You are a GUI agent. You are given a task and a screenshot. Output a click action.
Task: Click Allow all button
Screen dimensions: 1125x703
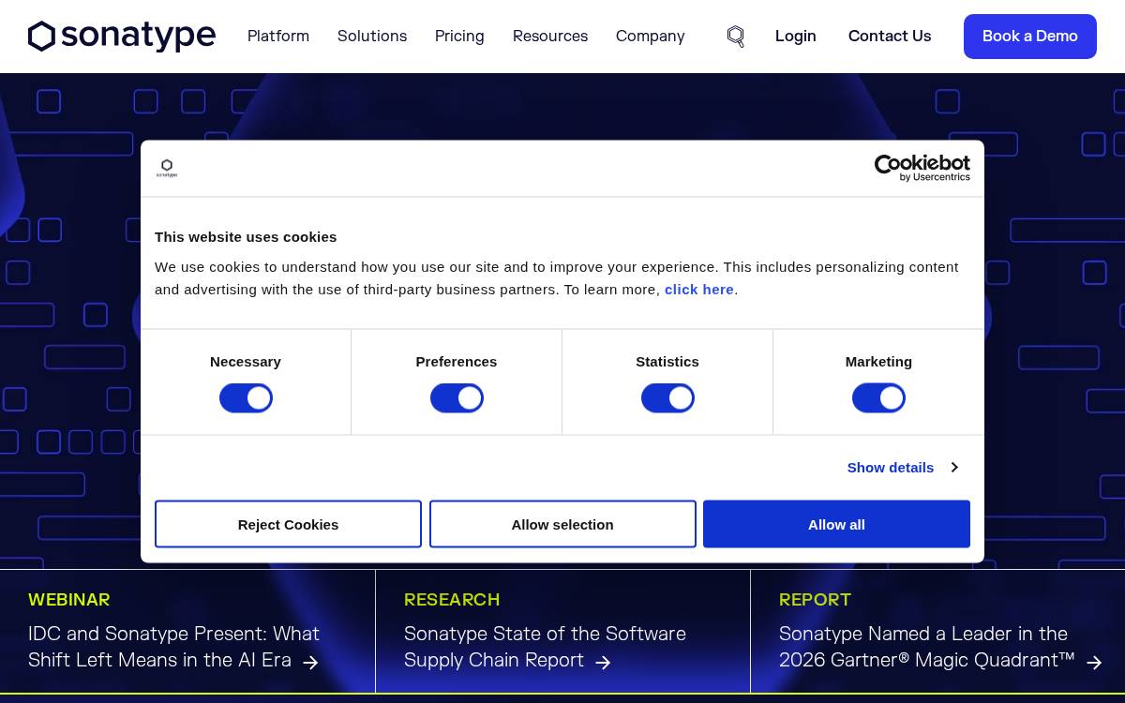[x=836, y=524]
